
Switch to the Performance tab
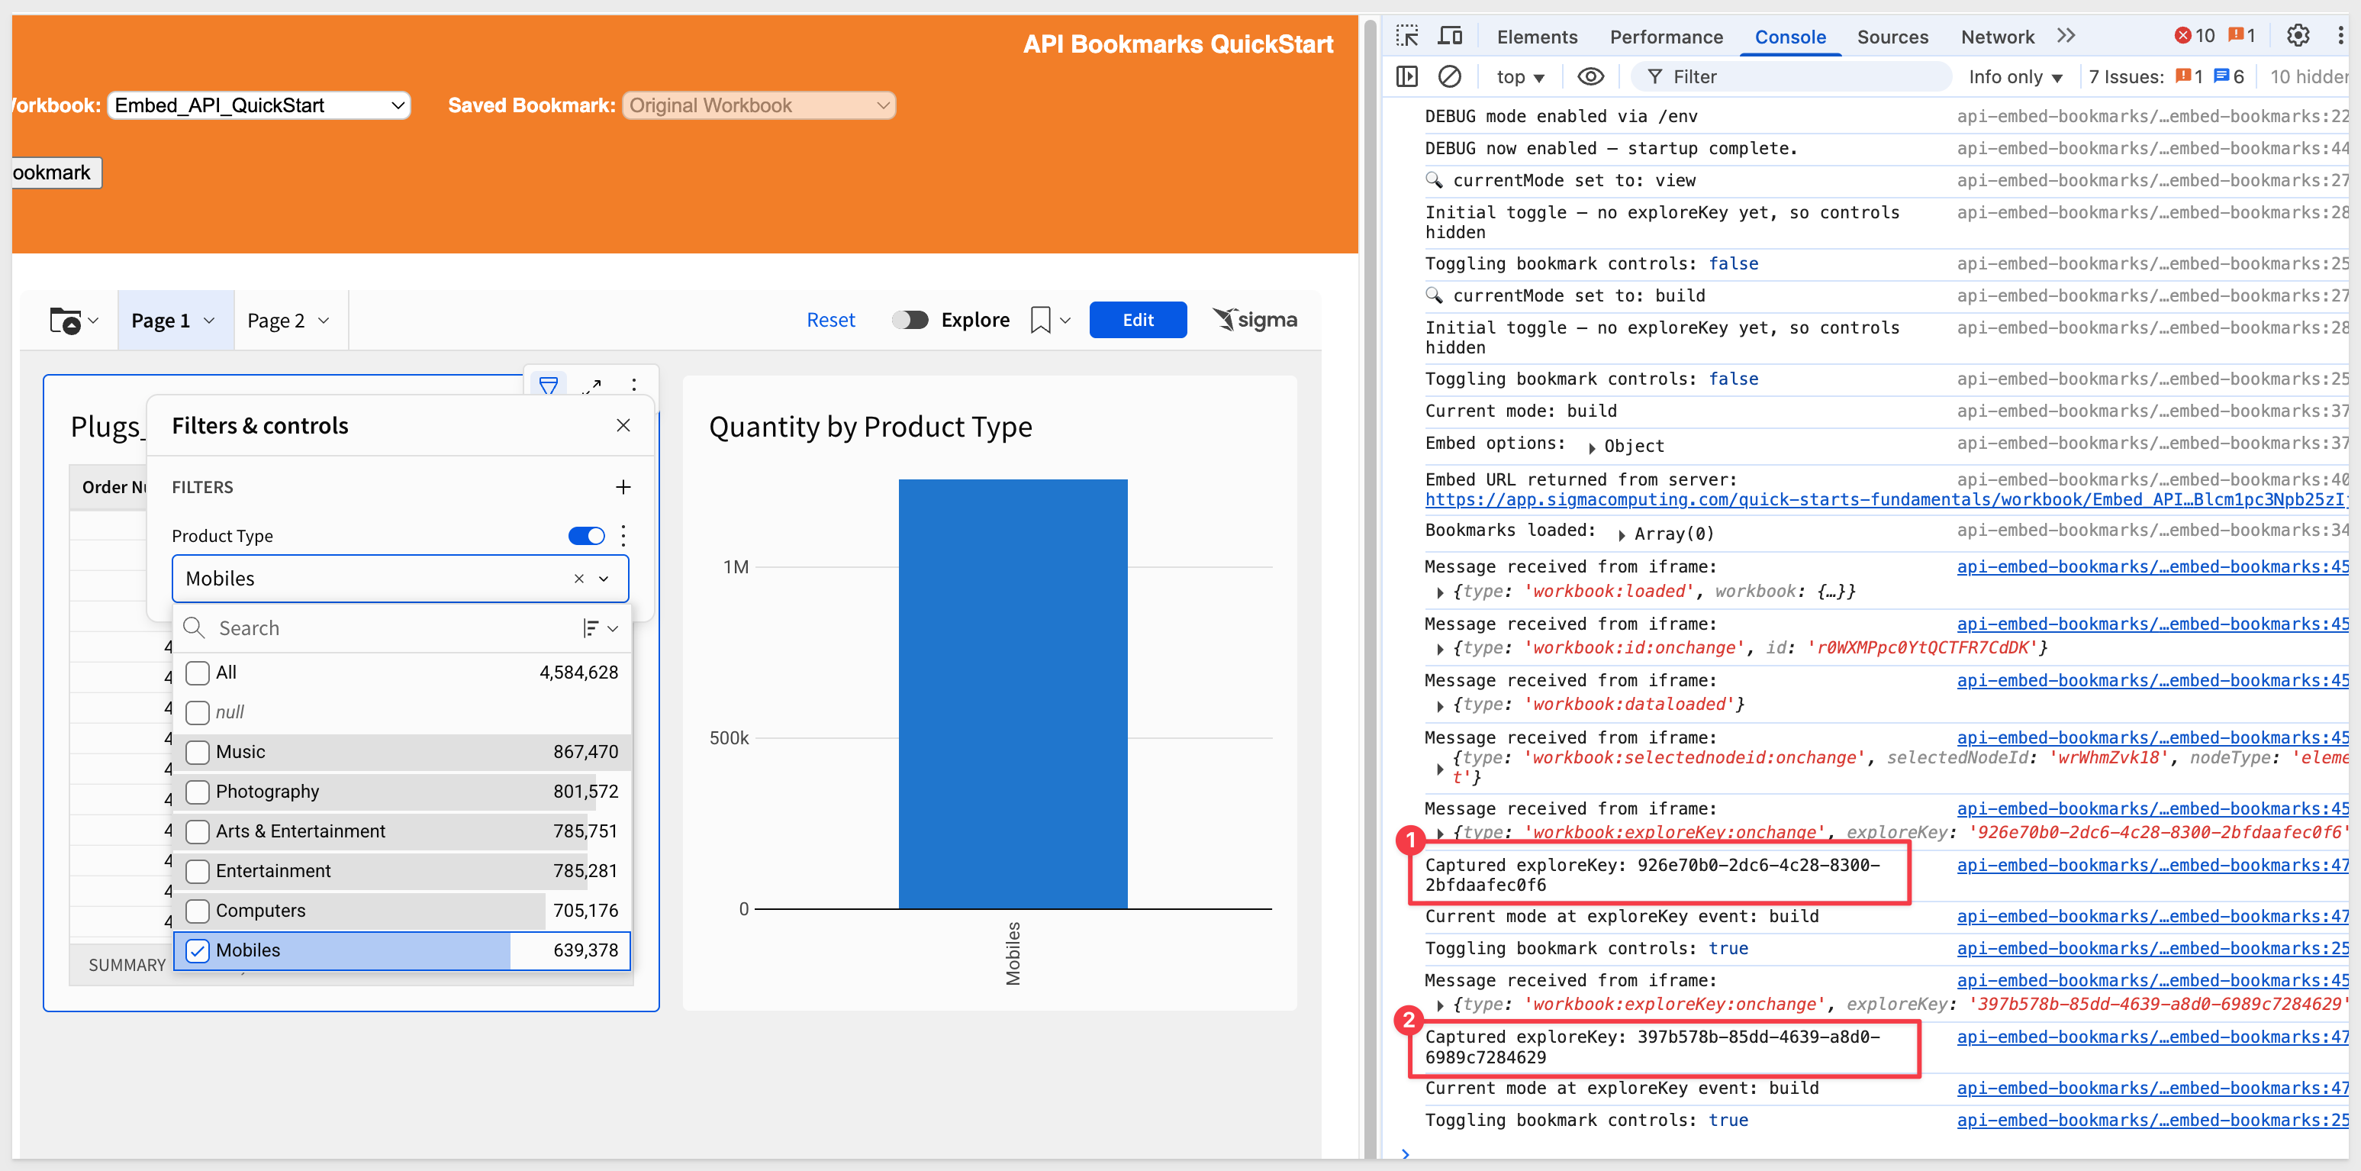(1667, 37)
